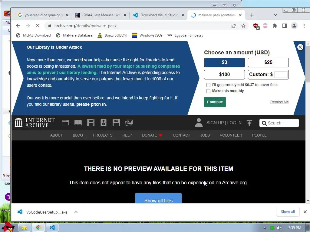Open Internet Archive texts book icon
Screen dimensions: 310x232
(78, 123)
